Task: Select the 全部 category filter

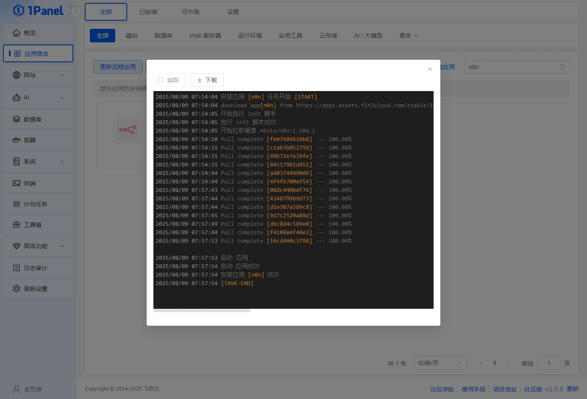Action: [103, 36]
